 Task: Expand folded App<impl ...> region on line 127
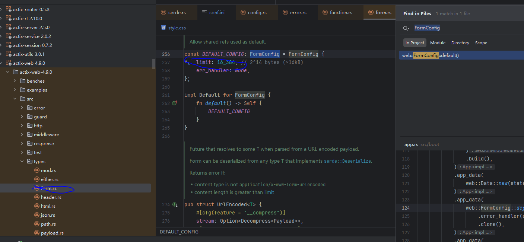[x=476, y=232]
